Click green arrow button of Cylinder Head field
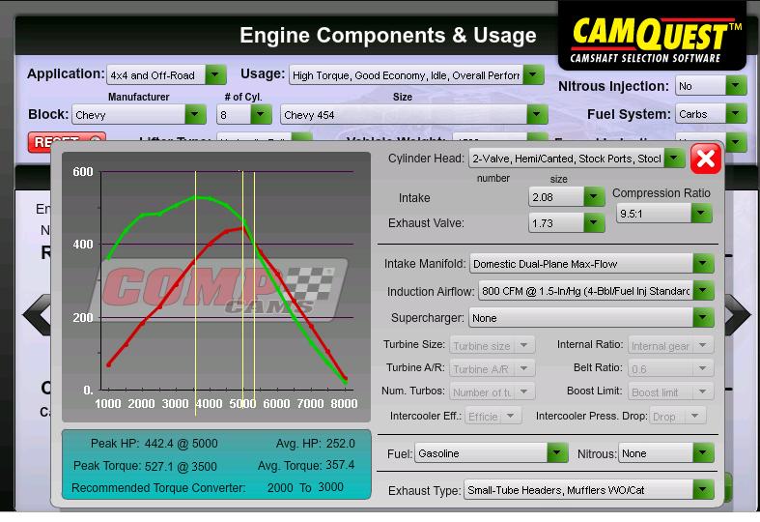This screenshot has height=522, width=760. tap(674, 159)
